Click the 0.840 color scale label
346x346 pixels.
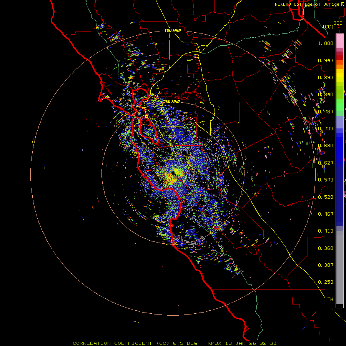click(326, 95)
